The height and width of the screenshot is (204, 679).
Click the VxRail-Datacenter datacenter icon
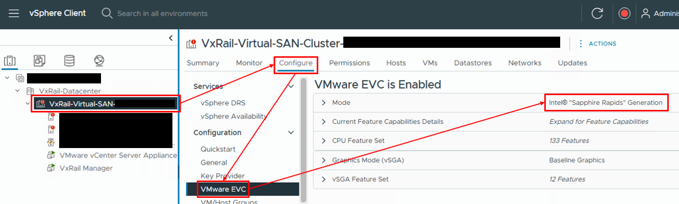[x=30, y=91]
